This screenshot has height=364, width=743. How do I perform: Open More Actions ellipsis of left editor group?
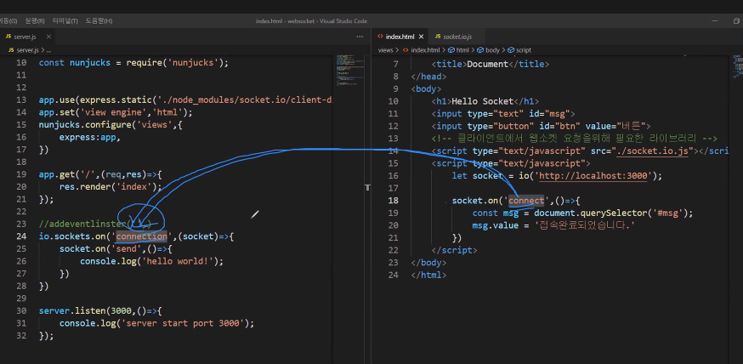(360, 37)
